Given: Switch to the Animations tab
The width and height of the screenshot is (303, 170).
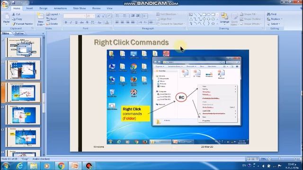Looking at the screenshot, I should coord(60,8).
